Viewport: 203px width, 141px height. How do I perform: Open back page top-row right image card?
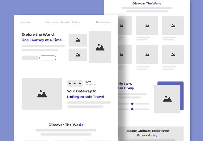click(x=173, y=25)
